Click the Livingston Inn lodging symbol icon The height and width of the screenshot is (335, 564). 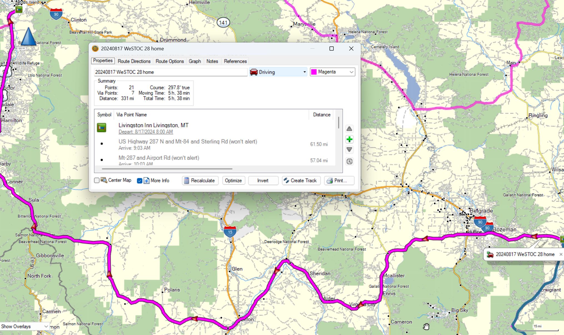coord(101,128)
